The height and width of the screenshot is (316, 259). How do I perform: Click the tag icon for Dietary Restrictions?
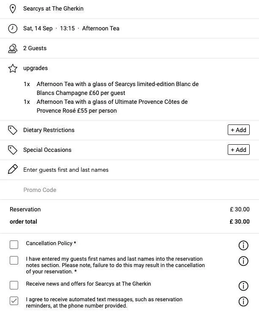click(x=13, y=130)
